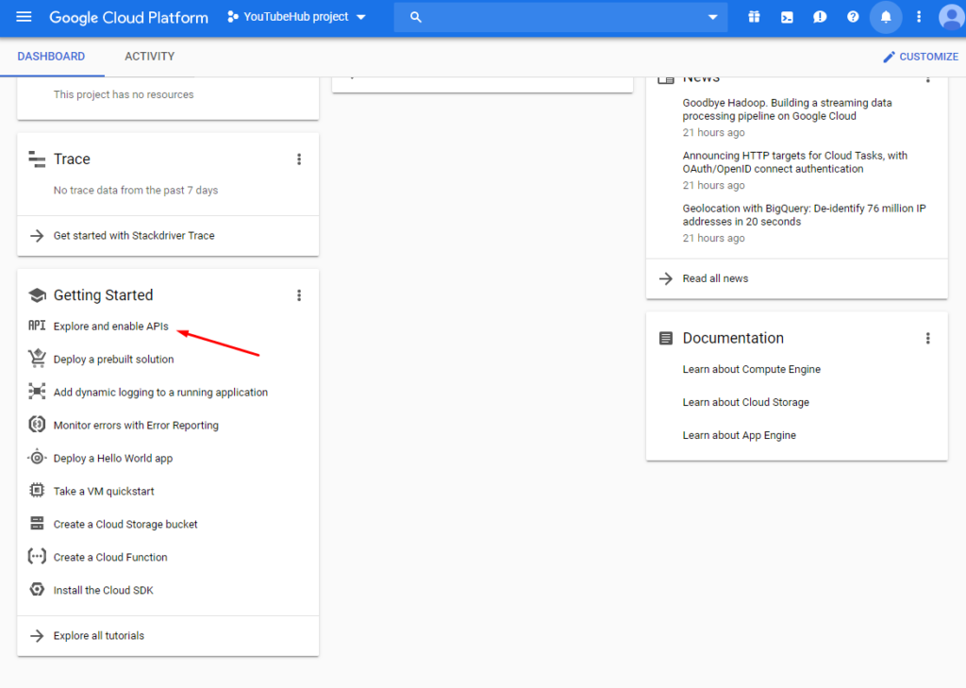Screen dimensions: 966x688
Task: Click Explore and enable APIs link
Action: pyautogui.click(x=110, y=327)
